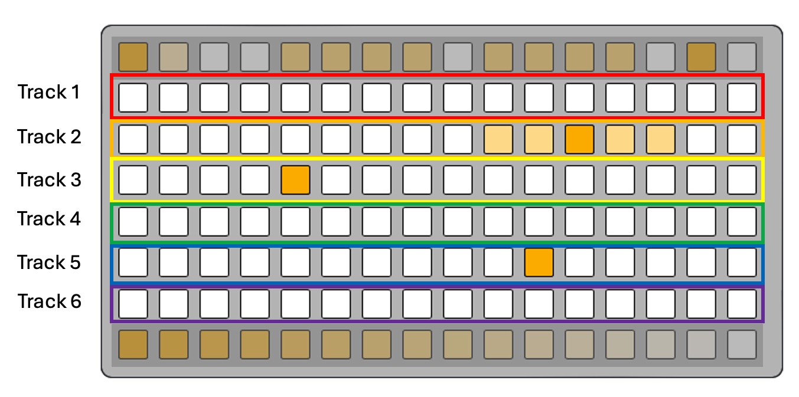Image resolution: width=799 pixels, height=397 pixels.
Task: Tap the fifth pad in top control row
Action: point(295,57)
